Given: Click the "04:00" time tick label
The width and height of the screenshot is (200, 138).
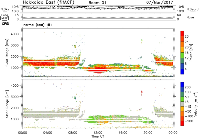Looking at the screenshot, I should coord(47,133).
